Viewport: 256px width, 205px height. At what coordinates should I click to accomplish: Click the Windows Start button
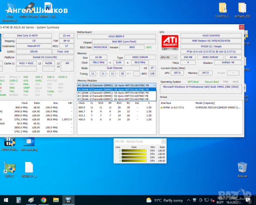click(6, 200)
